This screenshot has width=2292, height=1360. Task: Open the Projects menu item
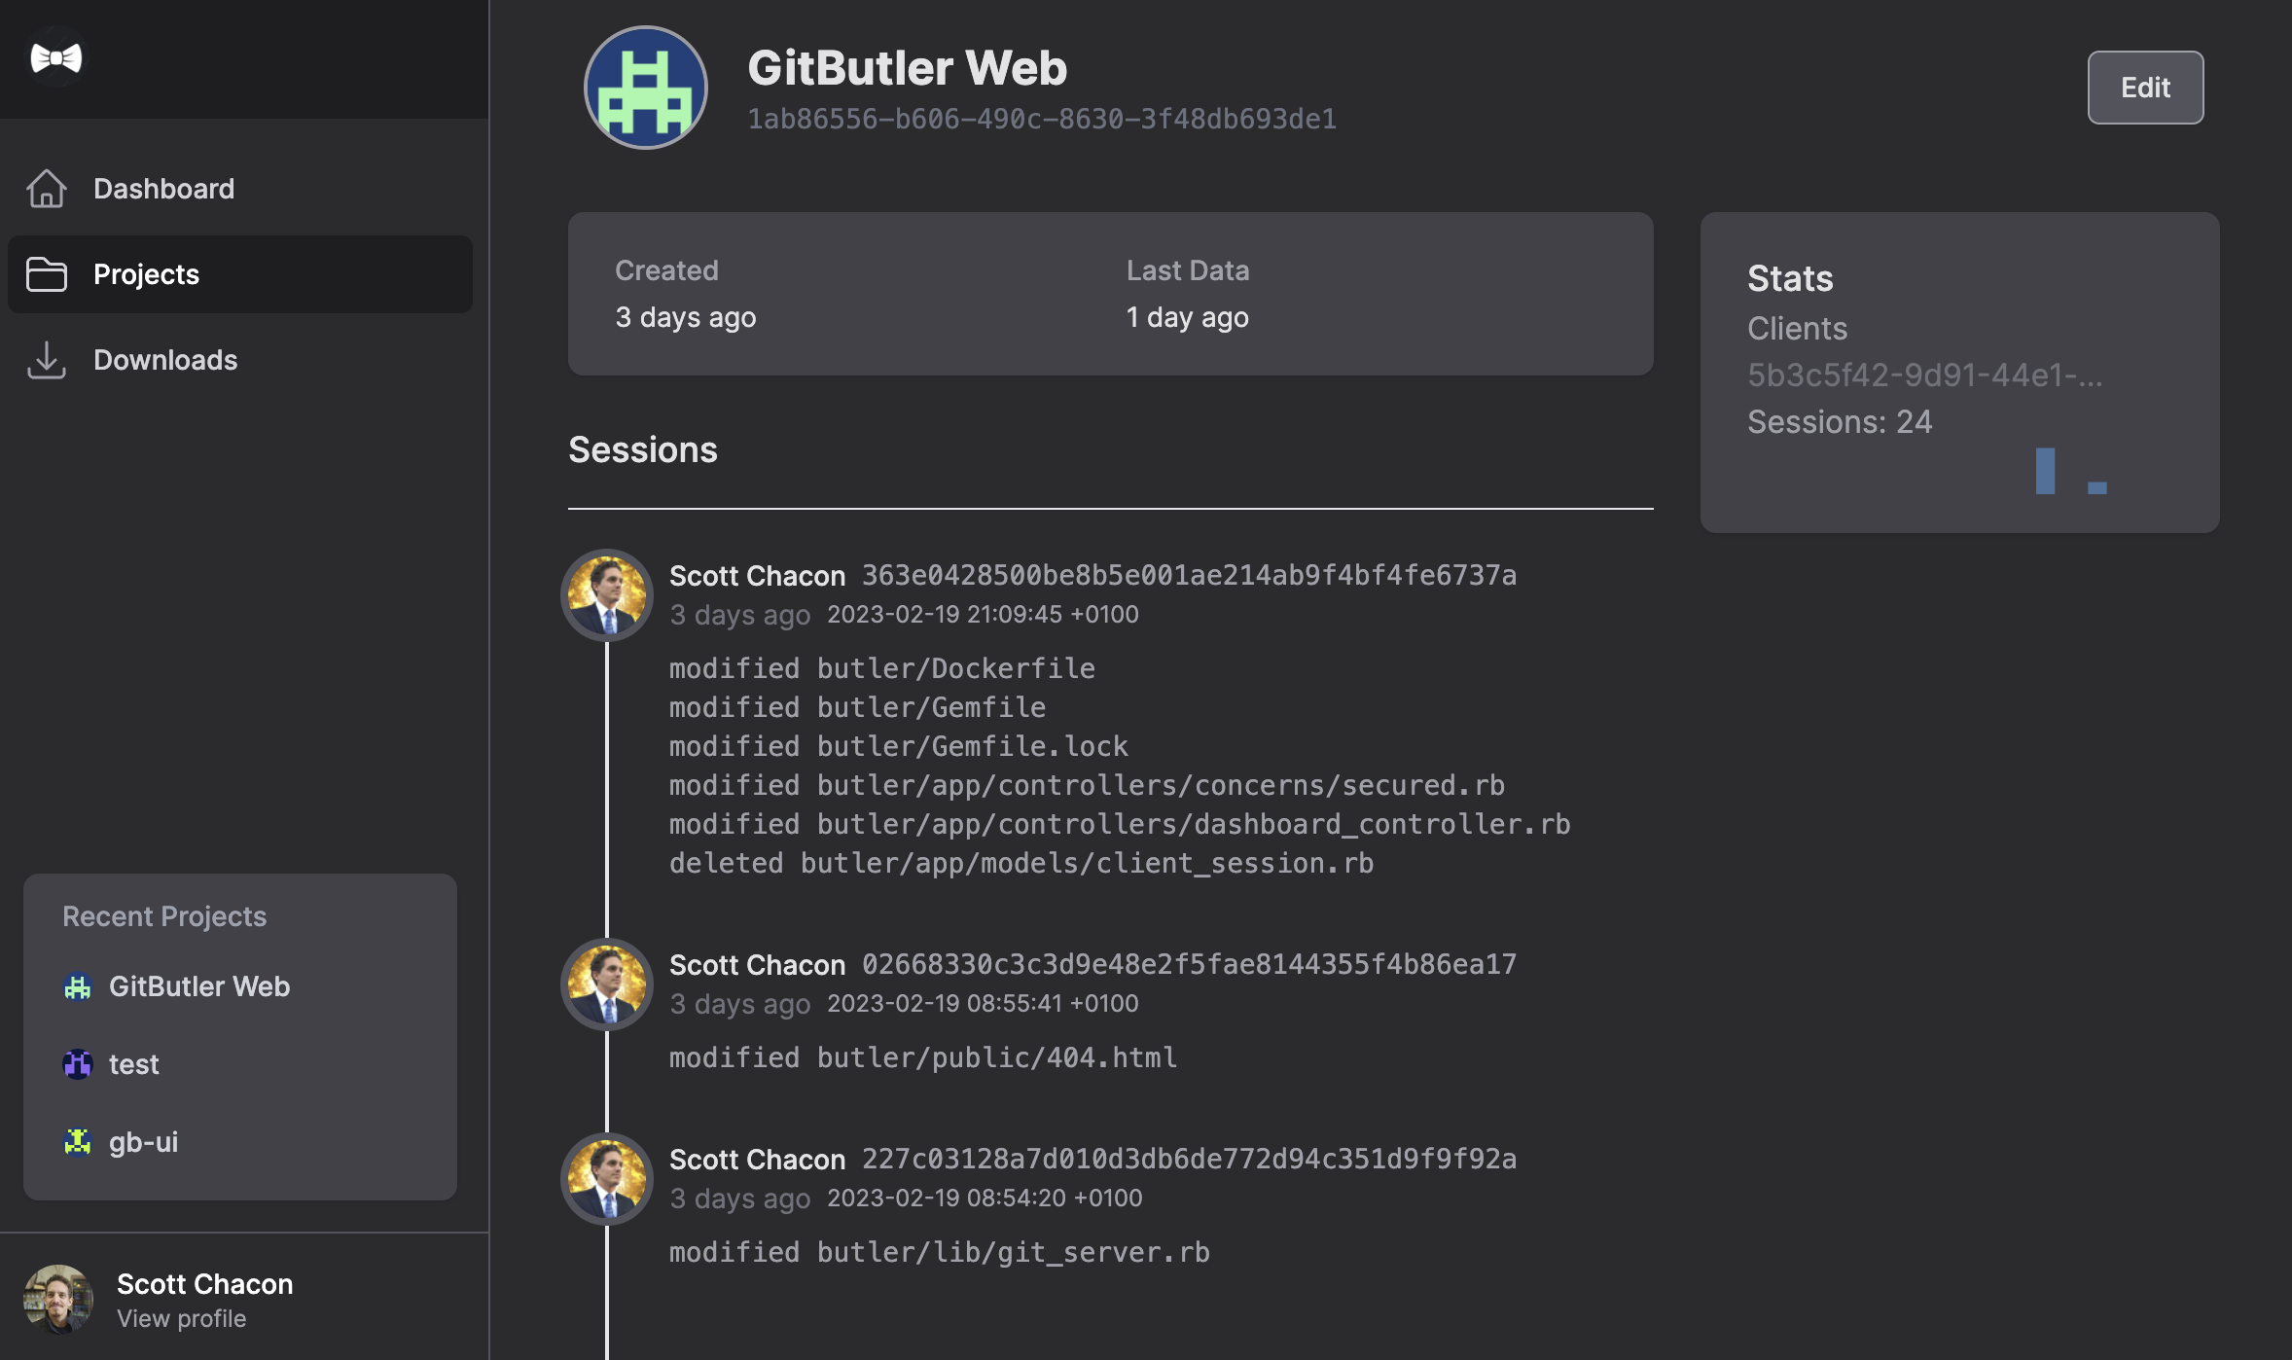click(240, 274)
